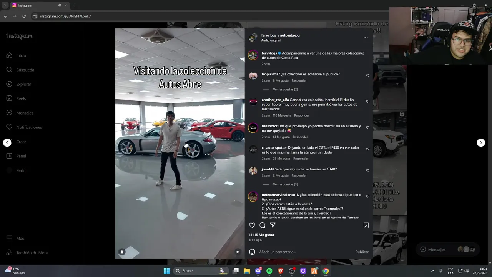Like tropikietis7's comment
This screenshot has width=492, height=277.
pyautogui.click(x=367, y=76)
